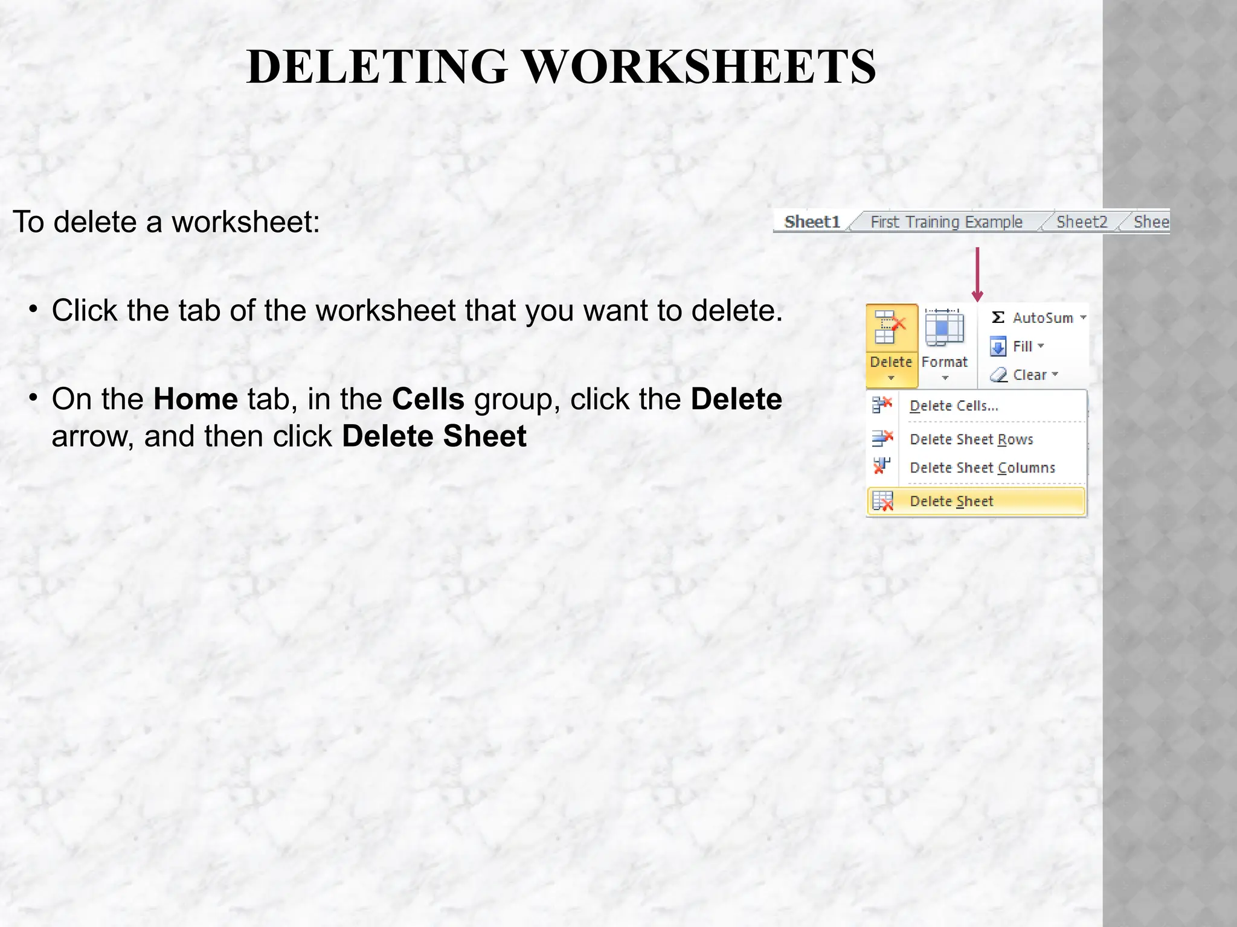Click the Clear eraser icon
The image size is (1237, 927).
[x=998, y=375]
